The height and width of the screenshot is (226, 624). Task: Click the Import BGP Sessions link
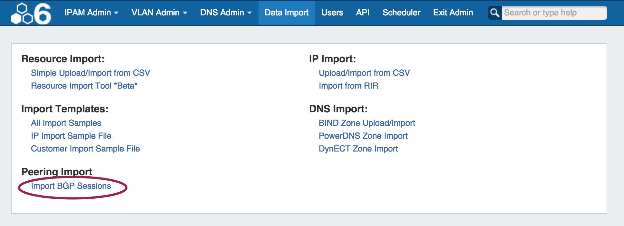click(71, 186)
